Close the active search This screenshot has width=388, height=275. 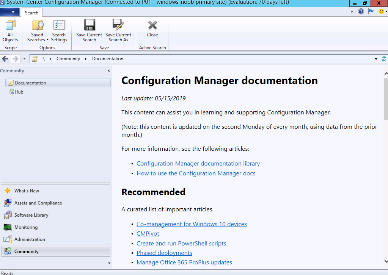coord(152,29)
